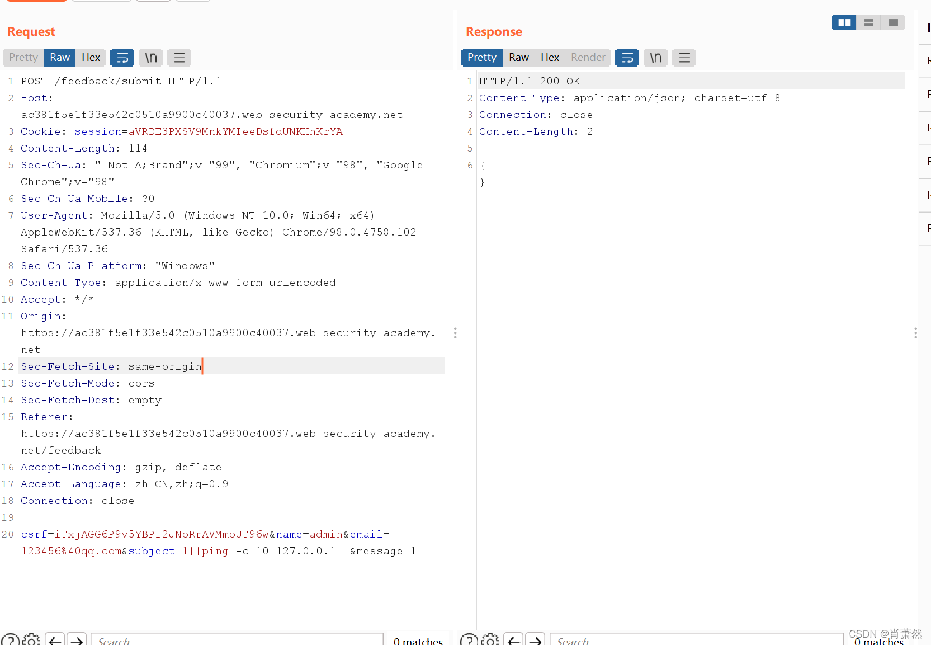
Task: Switch Response view to Raw tab
Action: click(x=519, y=58)
